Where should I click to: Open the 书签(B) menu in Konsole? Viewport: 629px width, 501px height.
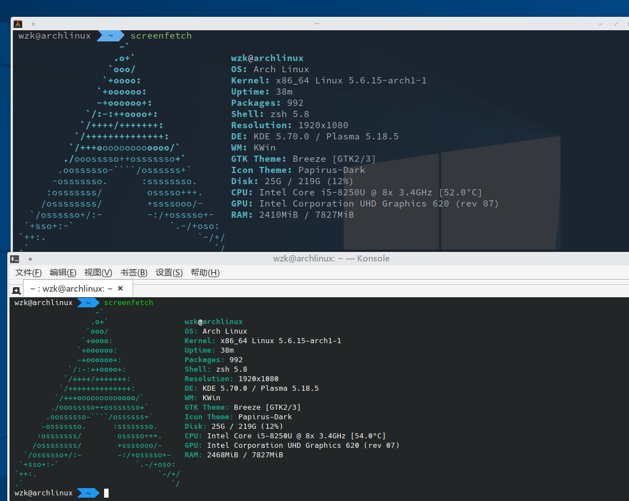point(134,273)
